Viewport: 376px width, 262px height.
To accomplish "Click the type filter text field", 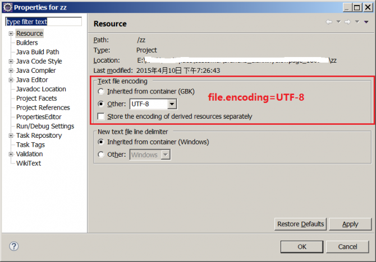I will click(43, 22).
